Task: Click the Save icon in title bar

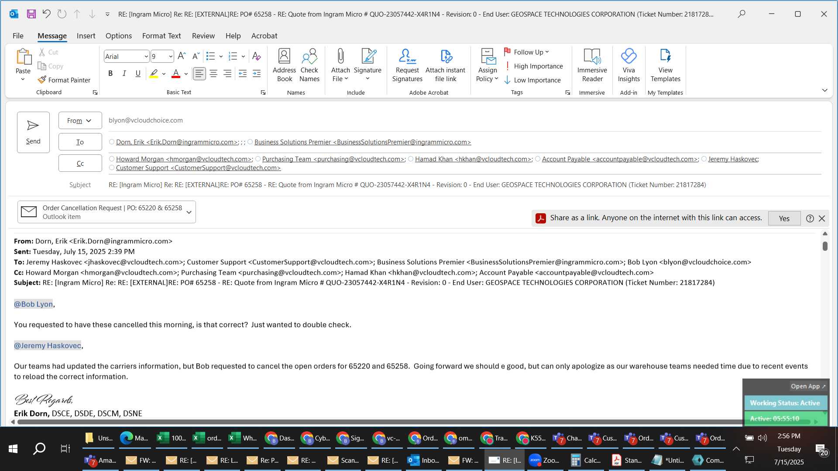Action: pos(31,14)
